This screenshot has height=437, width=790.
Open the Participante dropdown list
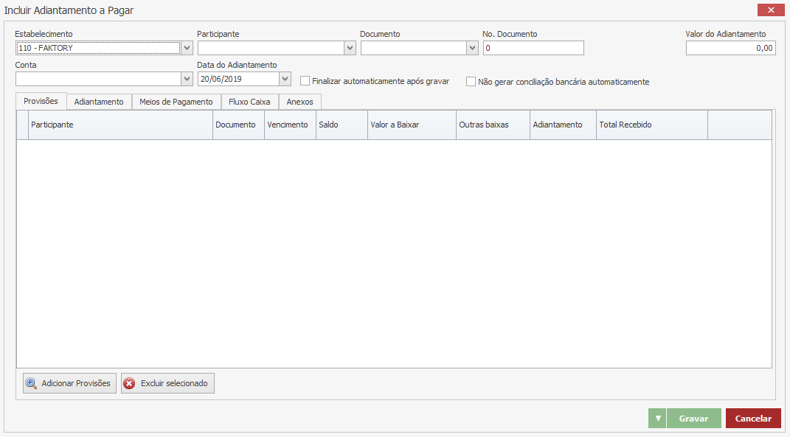click(x=350, y=48)
